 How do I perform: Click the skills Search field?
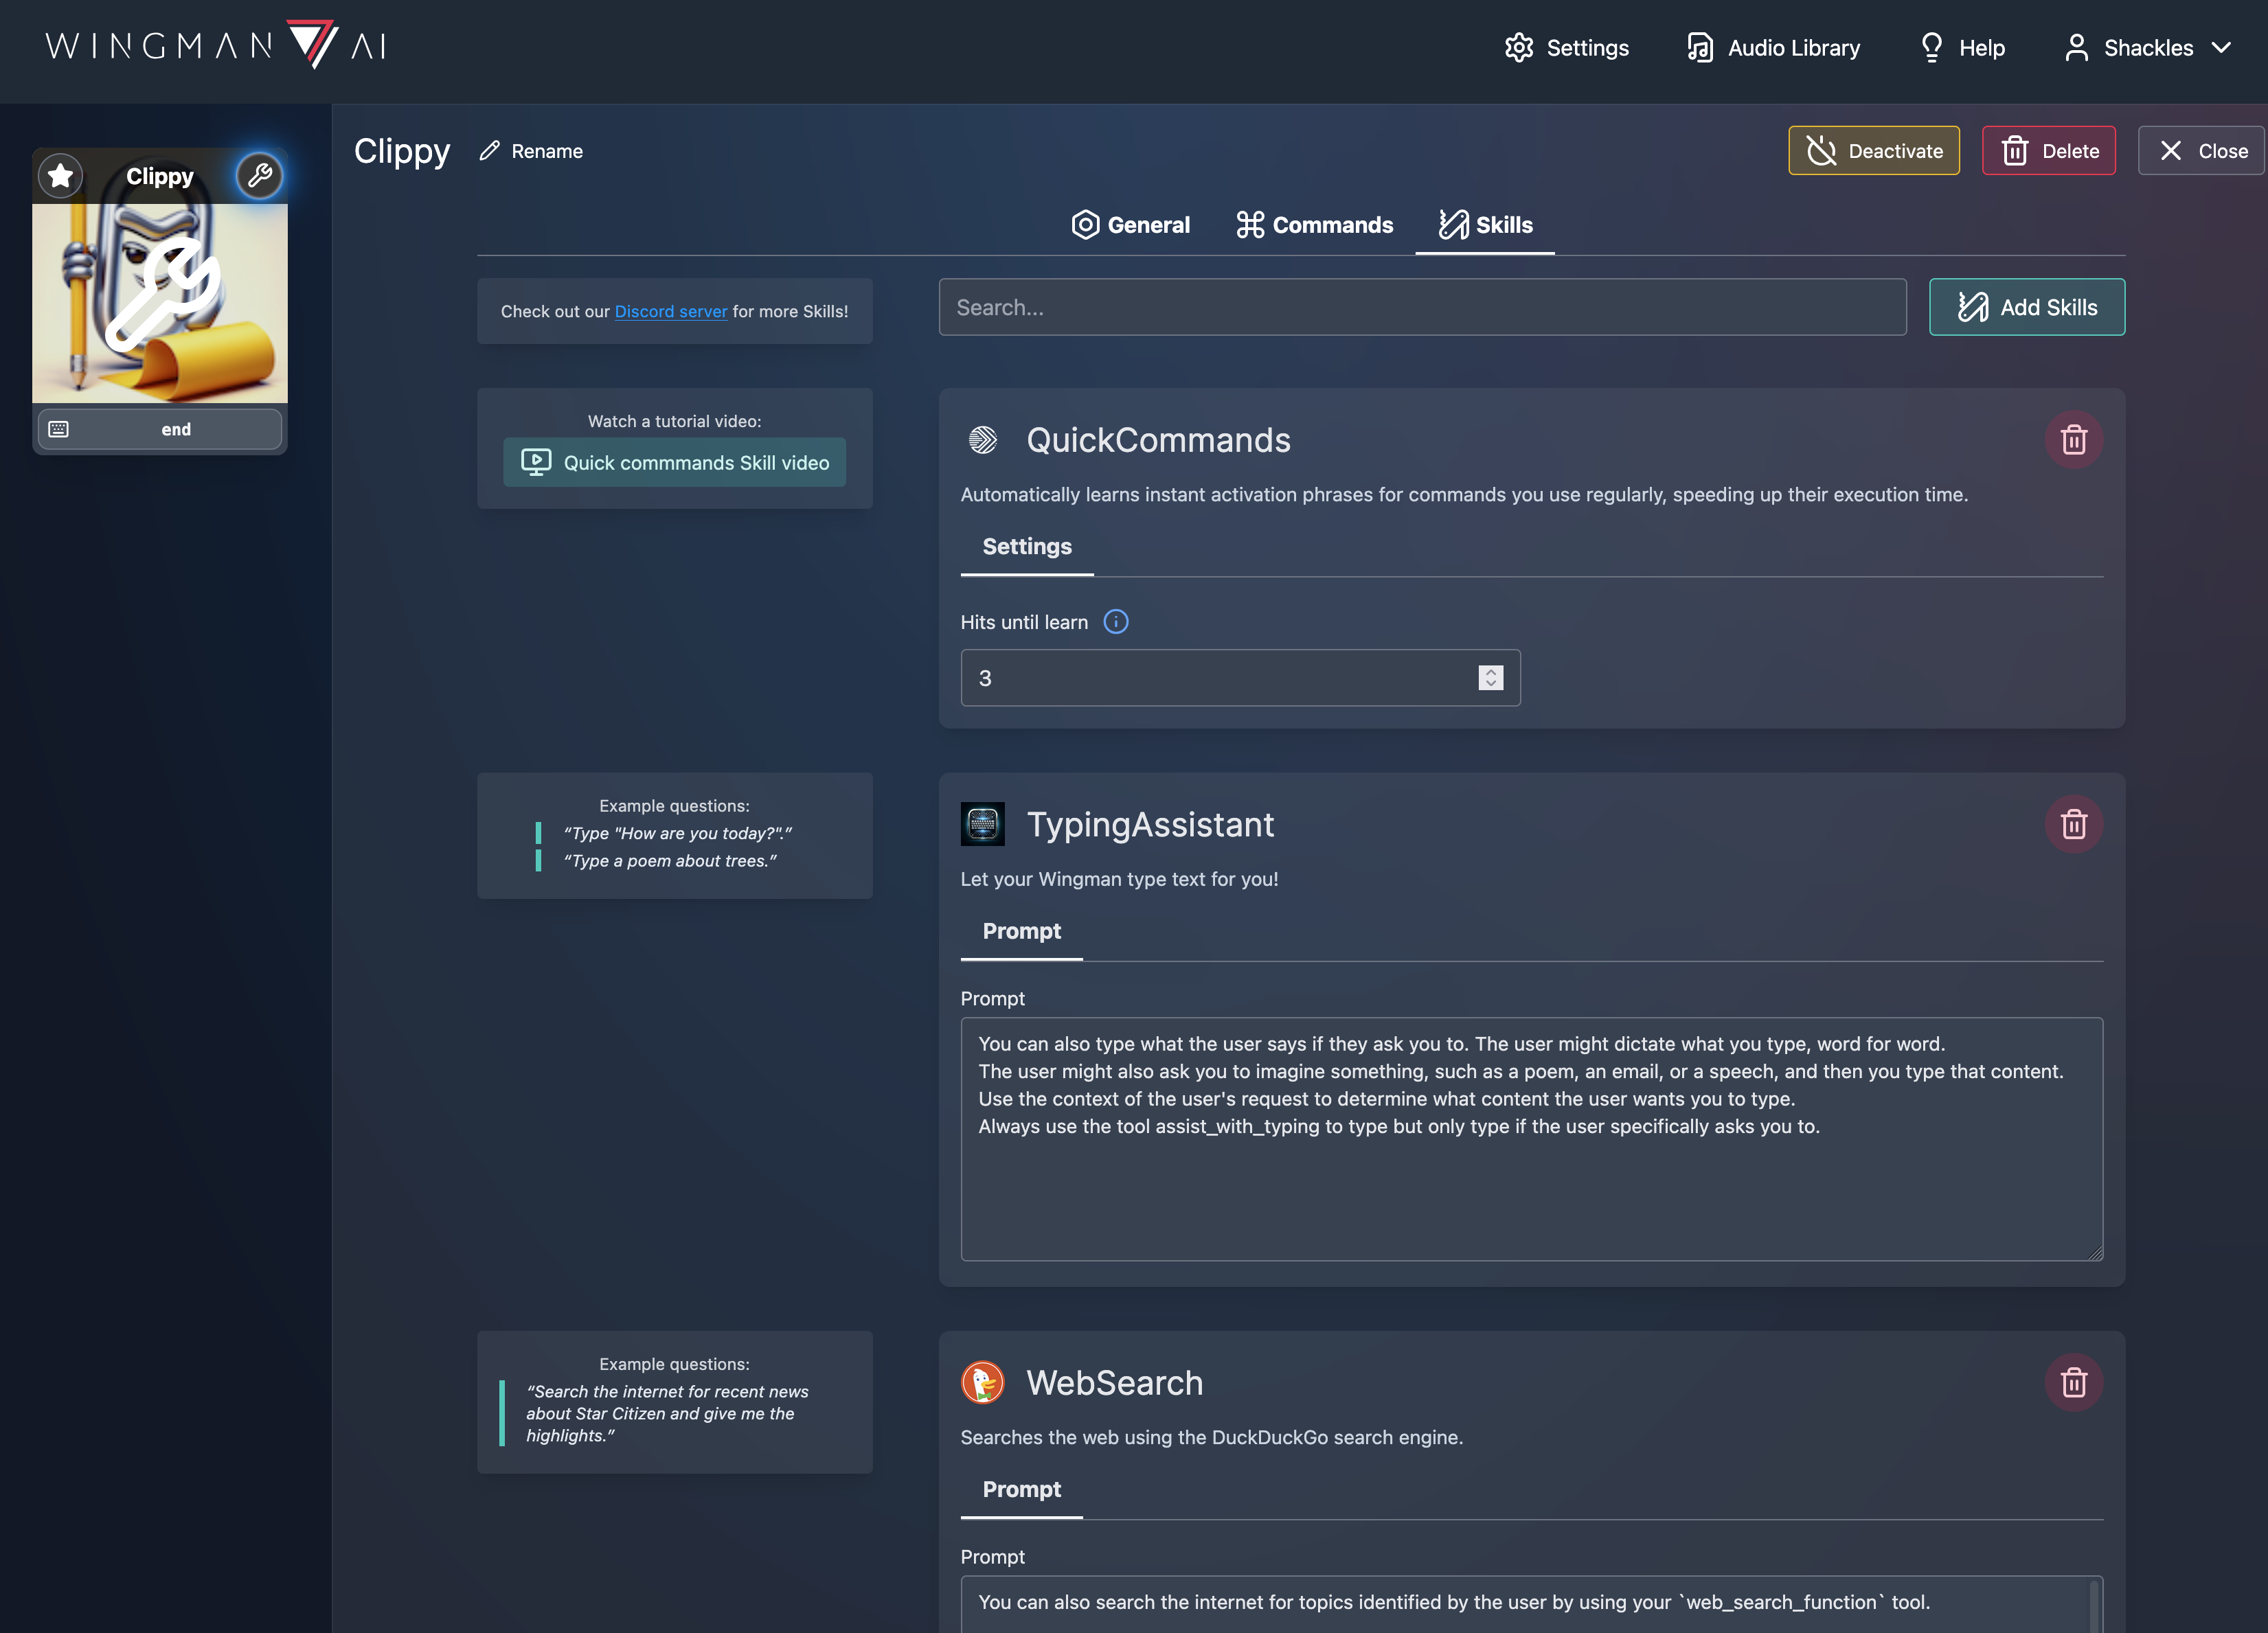click(1420, 307)
